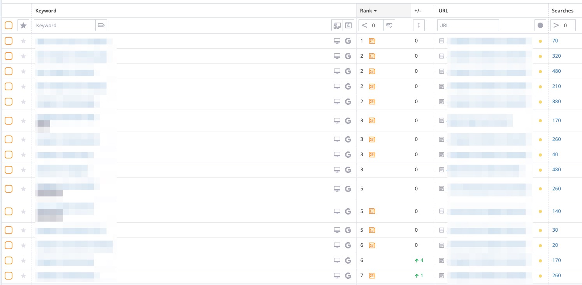The image size is (582, 285).
Task: Click the gray URL status filter circle
Action: pos(540,25)
